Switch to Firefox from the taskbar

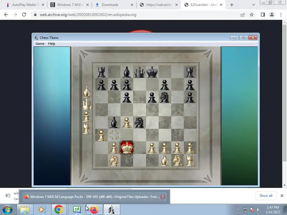[94, 209]
